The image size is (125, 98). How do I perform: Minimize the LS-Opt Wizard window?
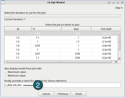tap(113, 2)
